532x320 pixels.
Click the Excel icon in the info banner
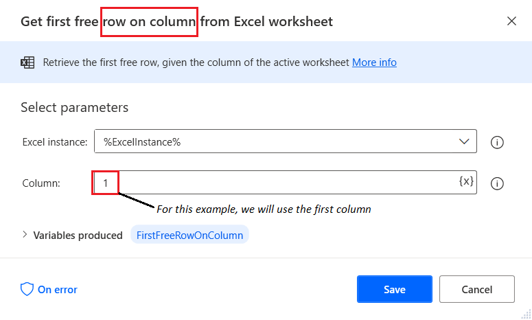click(27, 62)
